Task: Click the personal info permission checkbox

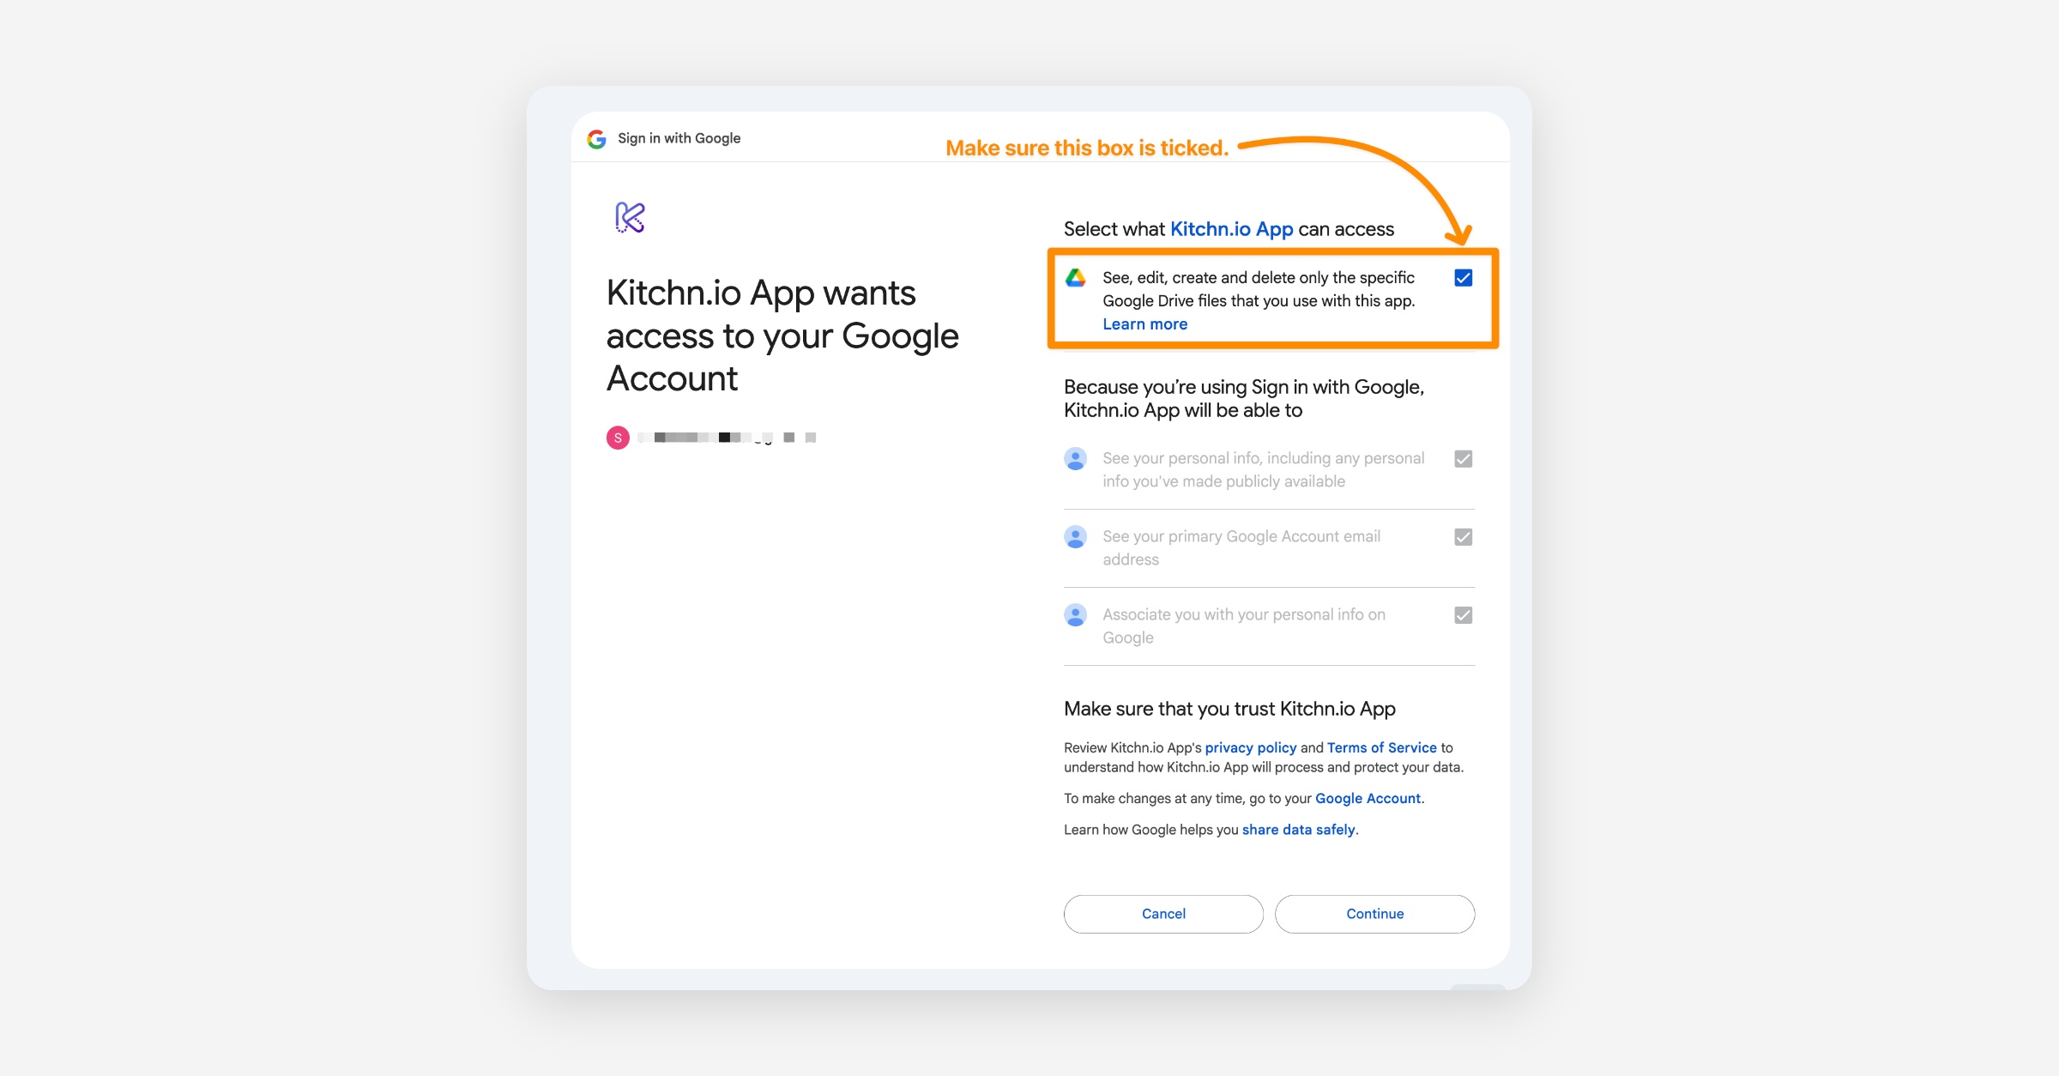Action: pos(1464,459)
